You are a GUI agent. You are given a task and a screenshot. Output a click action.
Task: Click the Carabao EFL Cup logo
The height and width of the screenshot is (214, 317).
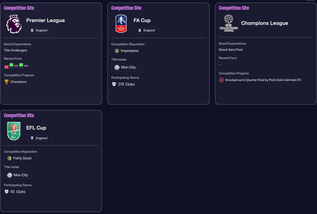tap(14, 131)
